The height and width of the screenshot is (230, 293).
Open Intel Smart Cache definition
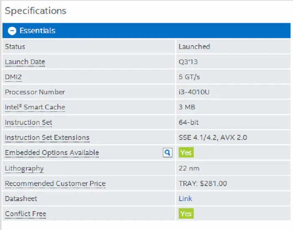click(x=35, y=107)
